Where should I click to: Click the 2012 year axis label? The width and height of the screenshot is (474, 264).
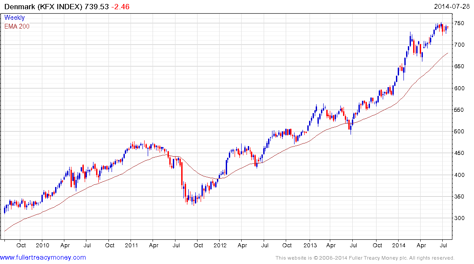pos(220,245)
